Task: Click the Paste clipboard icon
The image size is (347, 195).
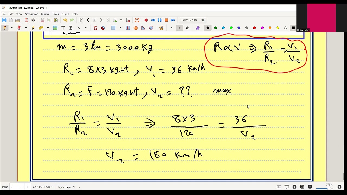Action: 56,20
